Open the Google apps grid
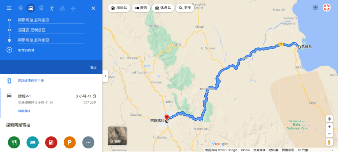Viewport: 338px width, 152px height. pos(315,8)
